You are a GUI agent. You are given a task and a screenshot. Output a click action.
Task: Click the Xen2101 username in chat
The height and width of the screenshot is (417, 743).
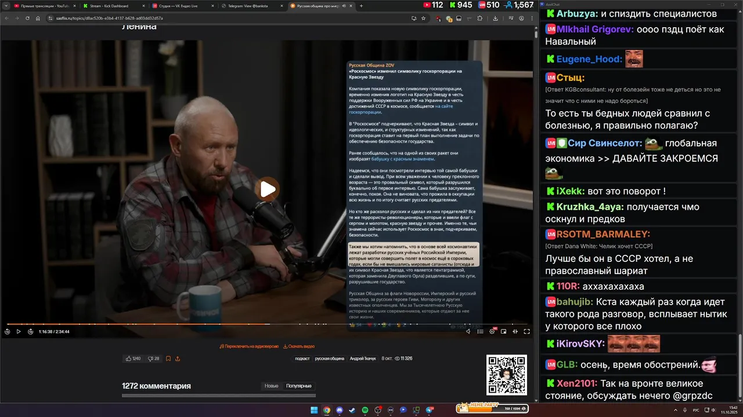(576, 383)
